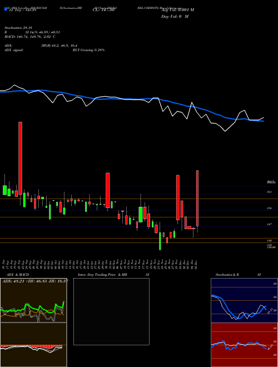Click the blue 12-day SMA legend square
Screen dimensions: 278x367
coord(6,9)
